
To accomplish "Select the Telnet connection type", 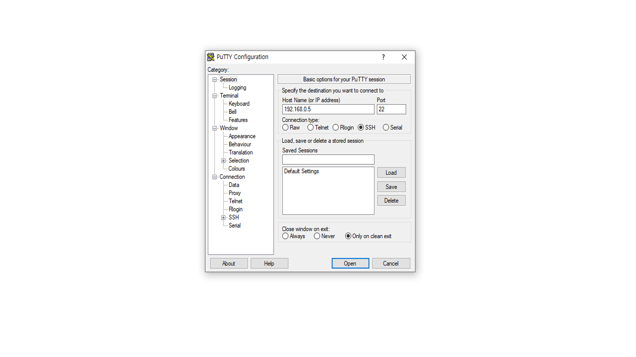I will pyautogui.click(x=310, y=127).
